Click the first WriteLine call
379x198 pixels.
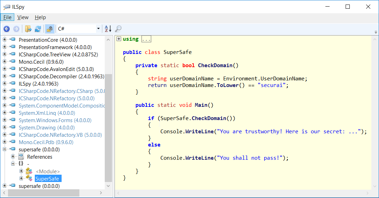coord(199,132)
